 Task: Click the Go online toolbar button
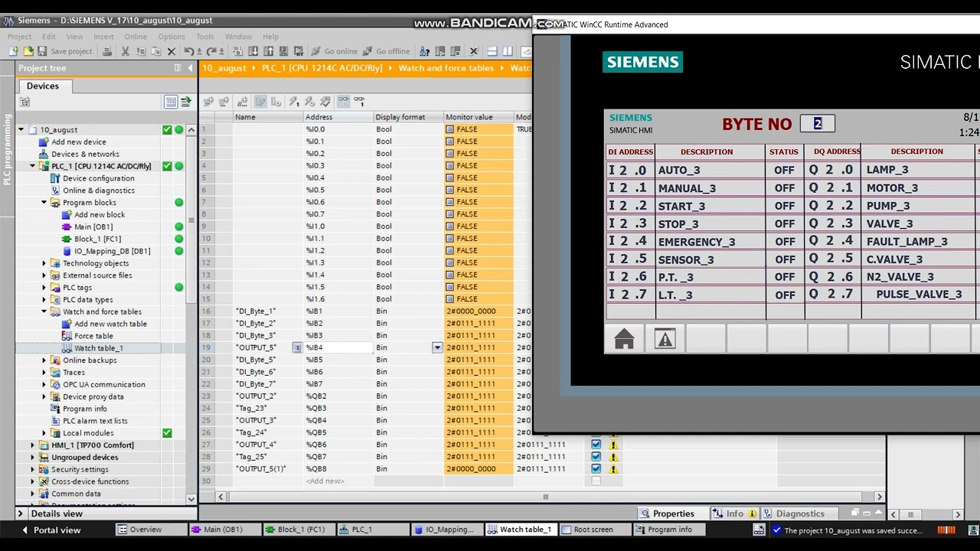pos(335,51)
